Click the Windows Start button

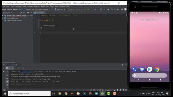coord(5,93)
